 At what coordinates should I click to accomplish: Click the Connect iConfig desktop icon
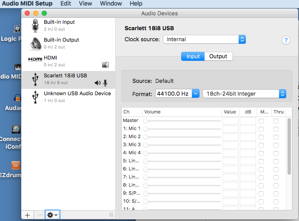click(16, 129)
